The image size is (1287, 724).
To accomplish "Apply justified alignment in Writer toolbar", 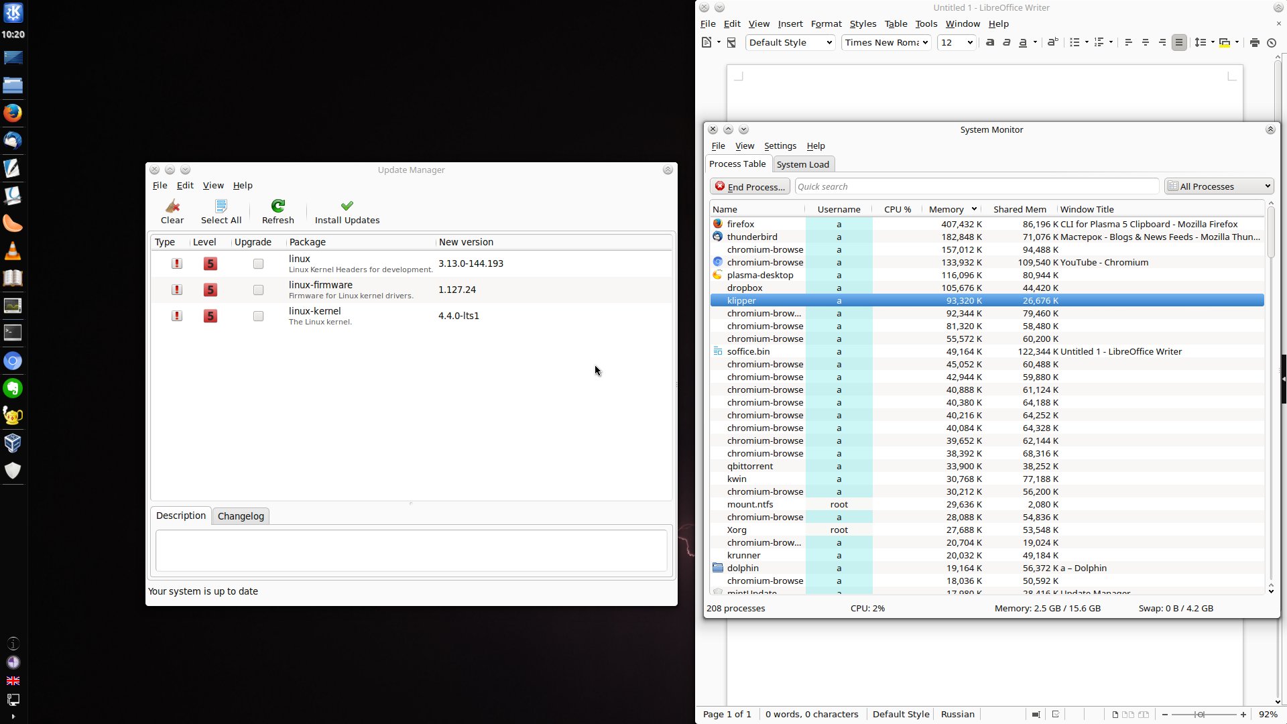I will click(x=1179, y=42).
